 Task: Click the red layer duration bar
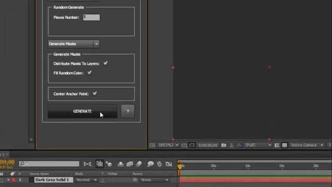coord(256,180)
